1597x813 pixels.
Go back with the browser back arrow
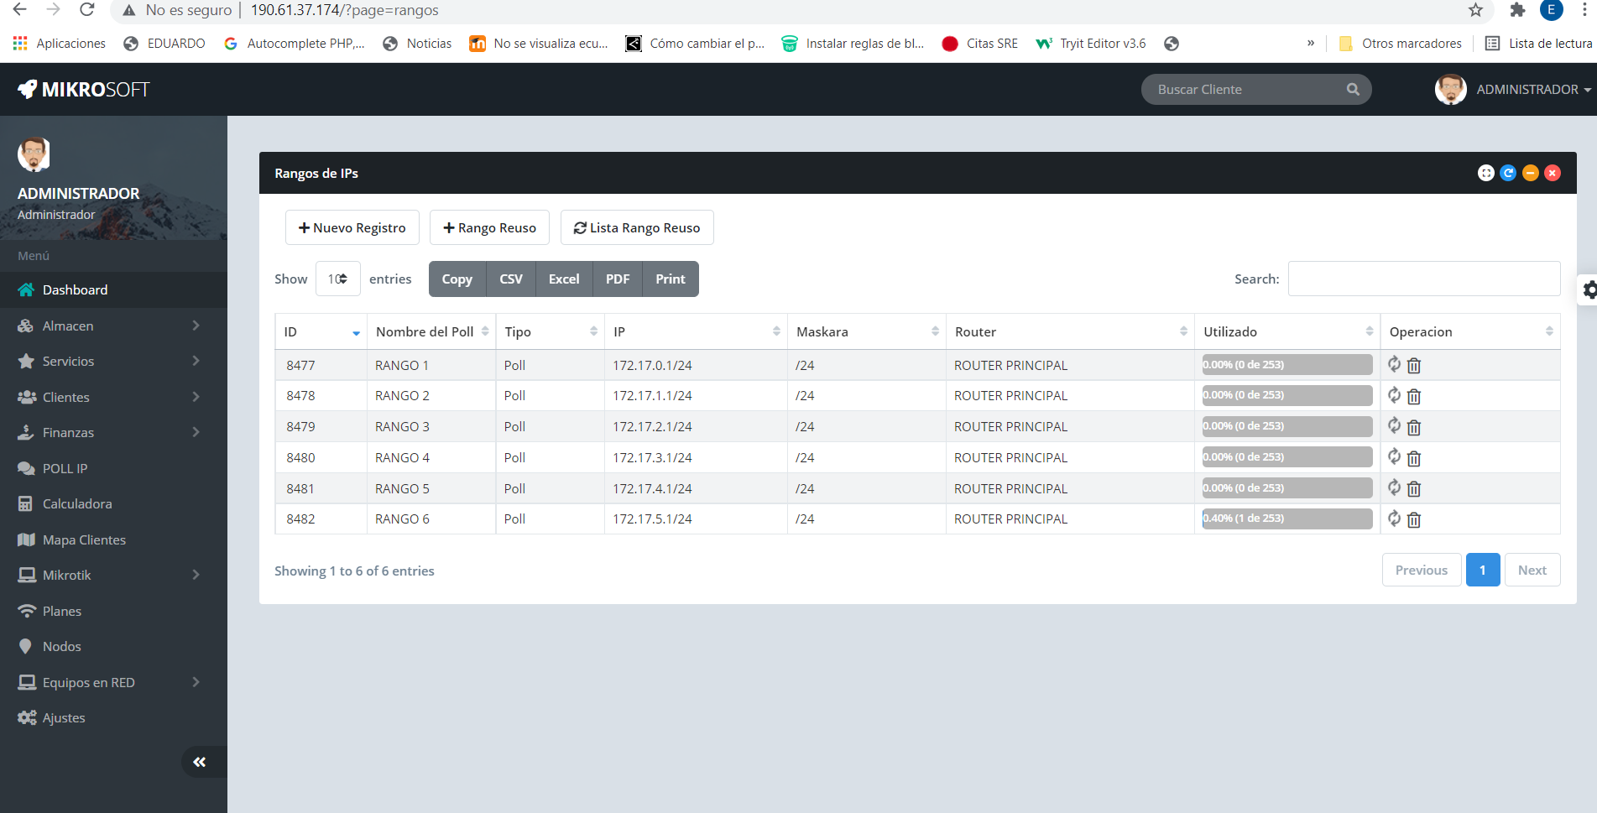coord(20,10)
